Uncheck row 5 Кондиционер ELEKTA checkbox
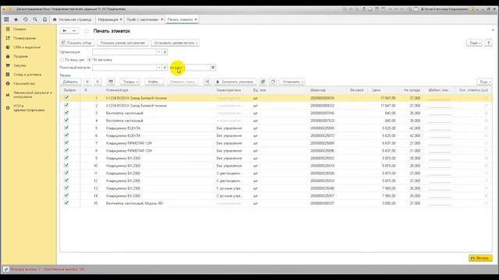 click(66, 128)
